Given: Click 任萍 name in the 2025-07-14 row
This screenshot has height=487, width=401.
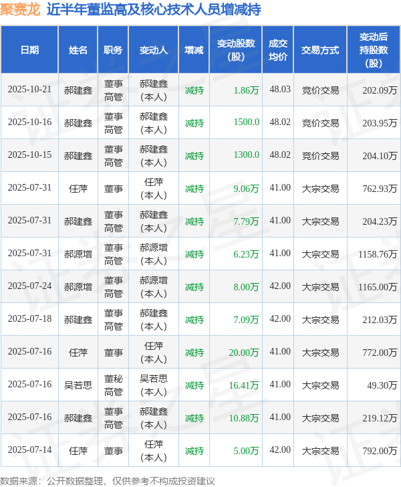Looking at the screenshot, I should (78, 451).
